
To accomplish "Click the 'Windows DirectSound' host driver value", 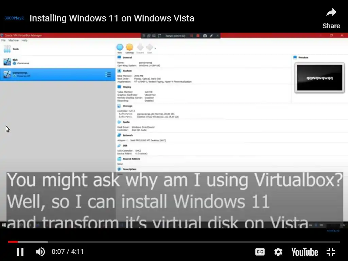I will (143, 127).
